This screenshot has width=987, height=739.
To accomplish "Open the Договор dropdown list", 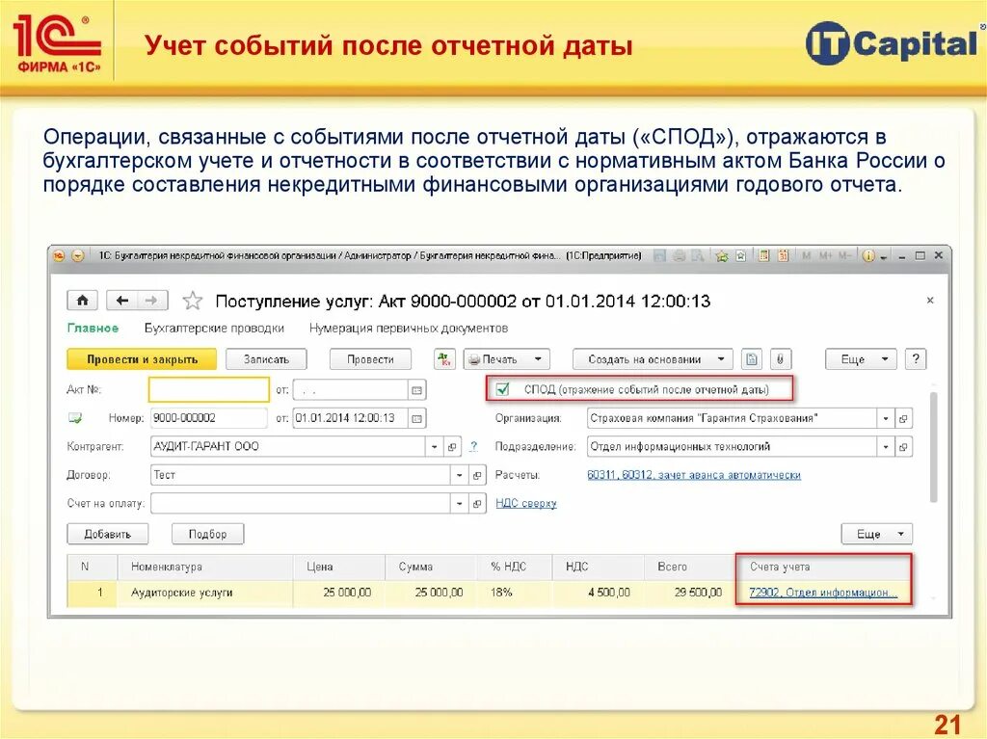I will pos(460,475).
